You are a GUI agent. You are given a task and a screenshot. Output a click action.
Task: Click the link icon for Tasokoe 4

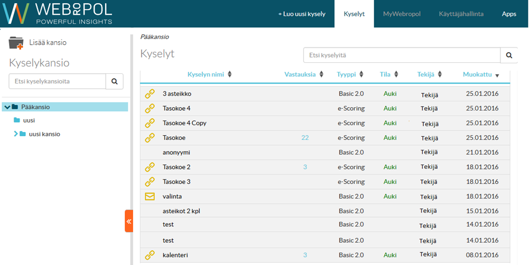pyautogui.click(x=150, y=108)
